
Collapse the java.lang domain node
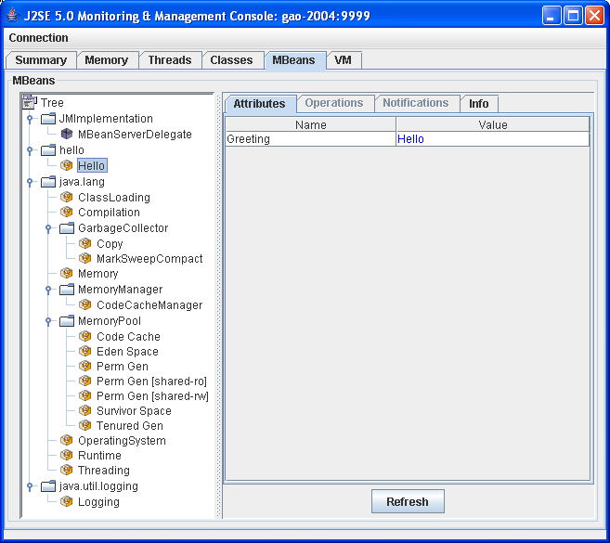tap(30, 182)
